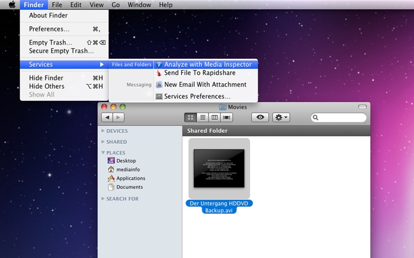Collapse the PLACES section
Screen dimensions: 414x258
click(x=103, y=152)
